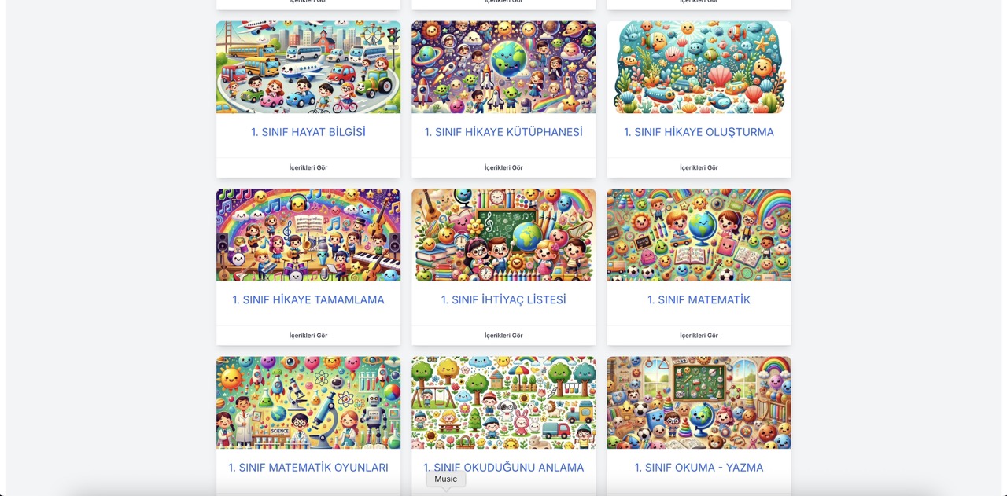Screen dimensions: 1007x496
Task: Go to the 1. SINIF MATEMATİK title link
Action: pos(699,299)
